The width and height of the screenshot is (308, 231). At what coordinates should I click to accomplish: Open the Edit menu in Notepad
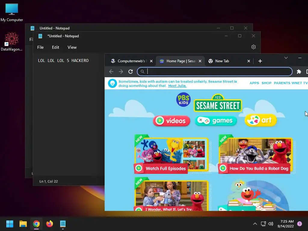coord(55,47)
